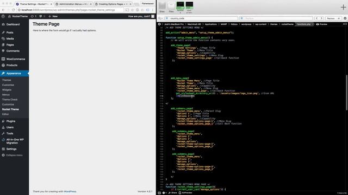Click the editor vertical scrollbar
Image resolution: width=348 pixels, height=195 pixels.
pyautogui.click(x=346, y=93)
